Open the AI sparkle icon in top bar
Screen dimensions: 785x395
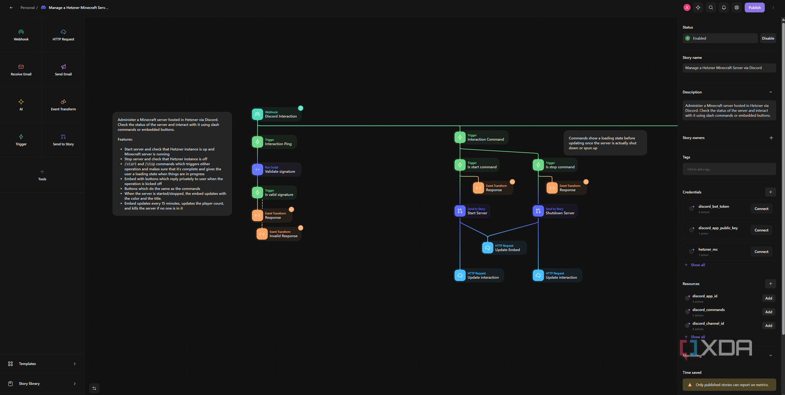point(698,8)
